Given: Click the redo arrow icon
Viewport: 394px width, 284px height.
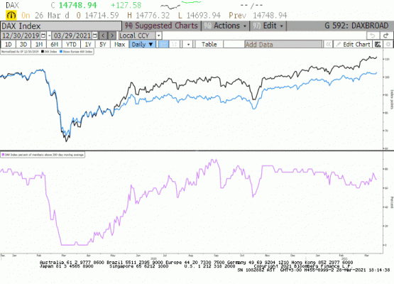Looking at the screenshot, I should pos(386,35).
